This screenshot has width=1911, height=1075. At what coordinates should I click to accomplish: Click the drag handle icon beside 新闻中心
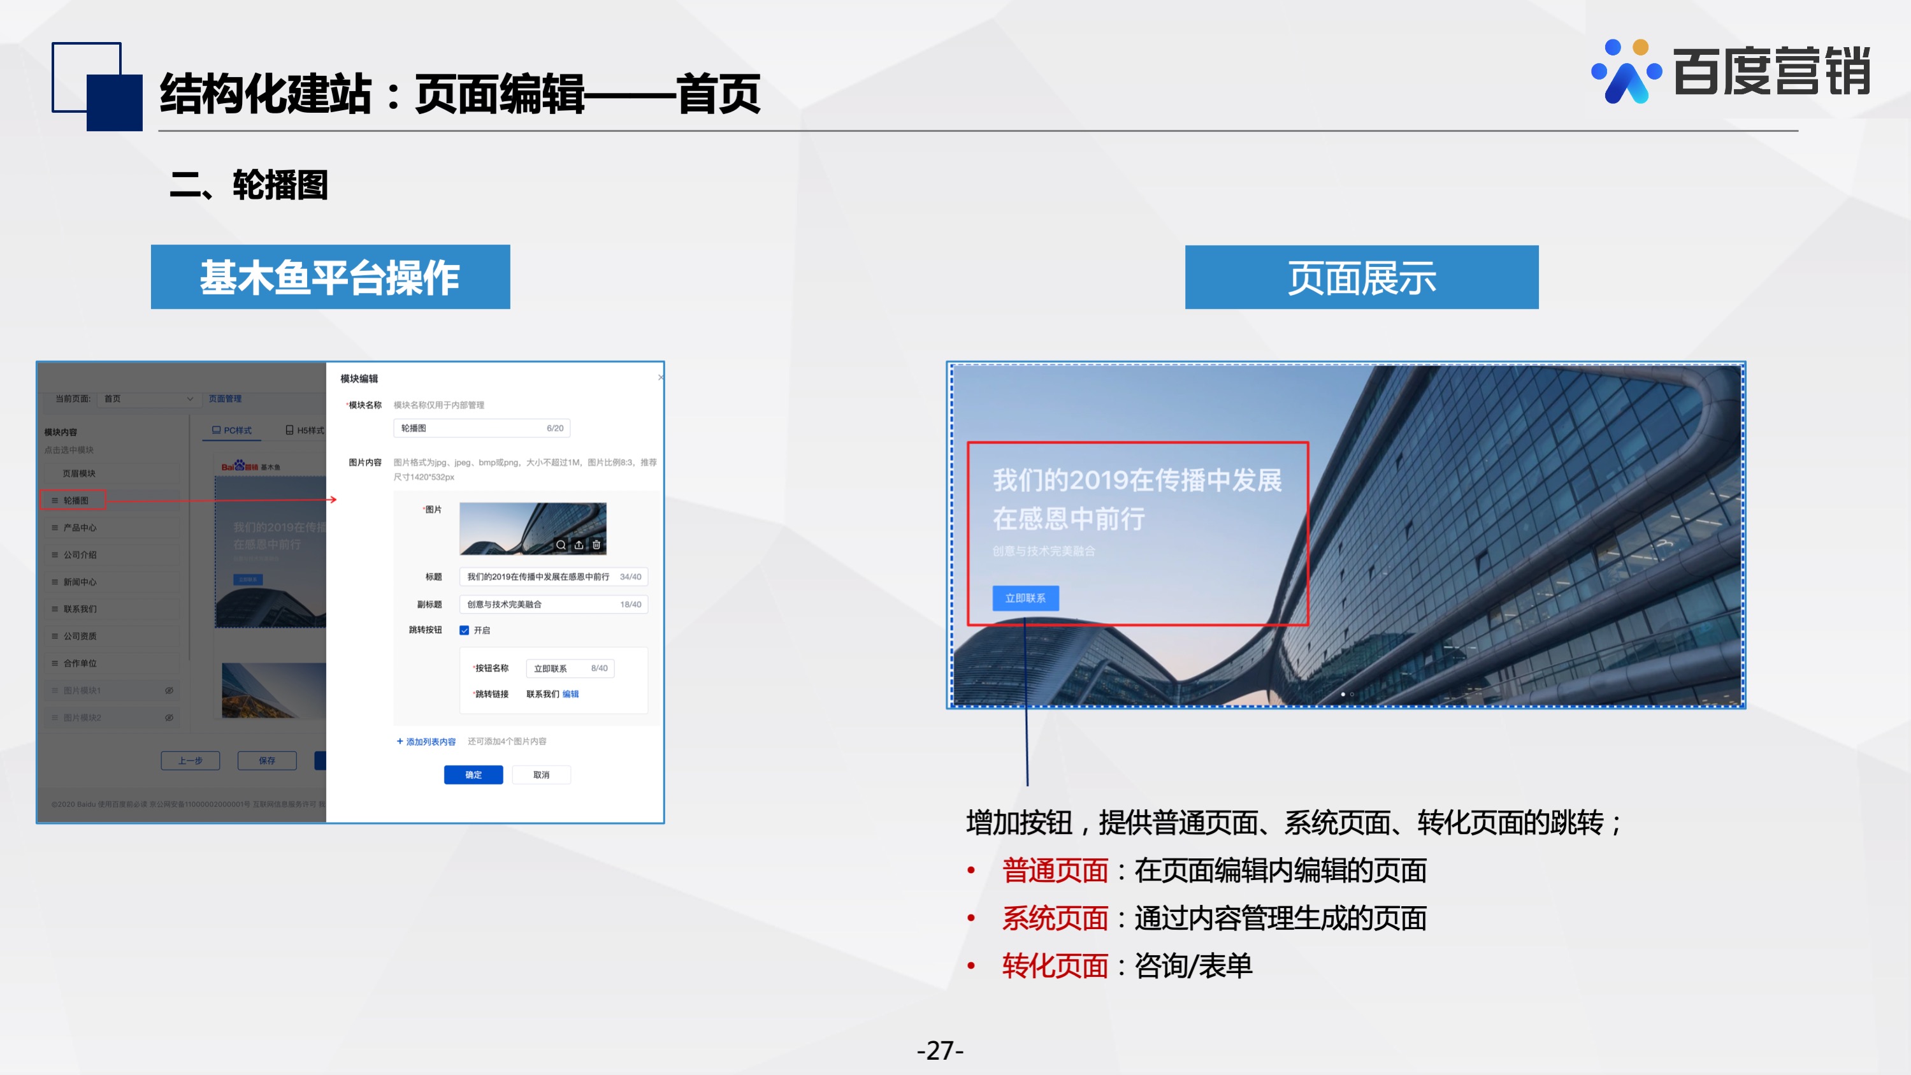55,582
